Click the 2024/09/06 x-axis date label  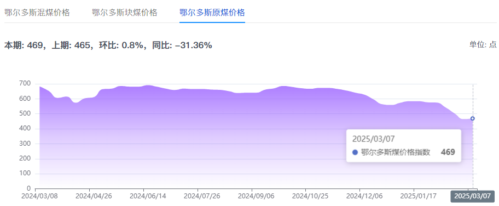coord(252,196)
